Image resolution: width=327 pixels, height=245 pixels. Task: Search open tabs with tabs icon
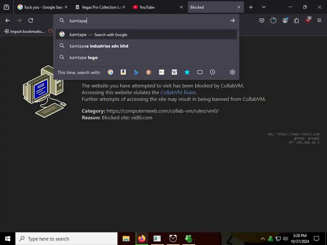[x=200, y=72]
